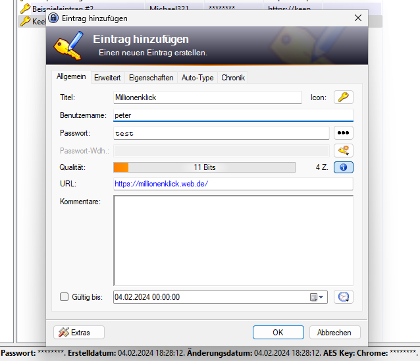The width and height of the screenshot is (420, 361).
Task: Switch to the Erweitert tab
Action: click(x=107, y=78)
